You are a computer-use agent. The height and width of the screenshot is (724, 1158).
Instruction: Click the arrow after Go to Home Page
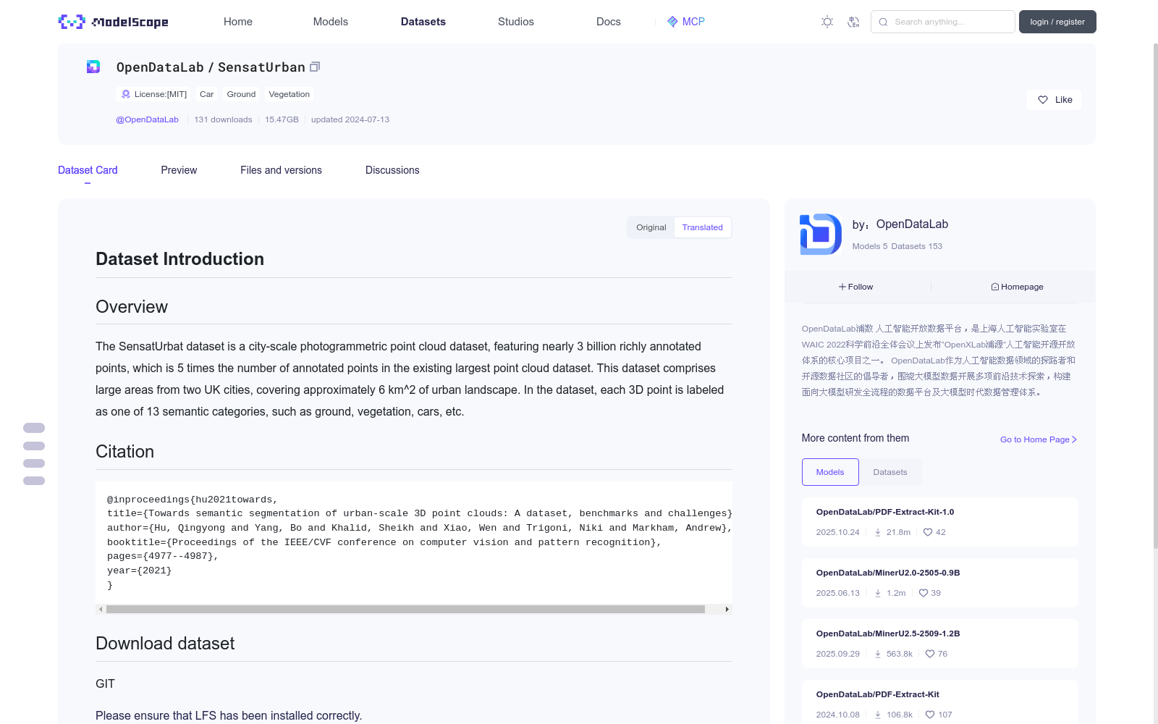coord(1074,439)
